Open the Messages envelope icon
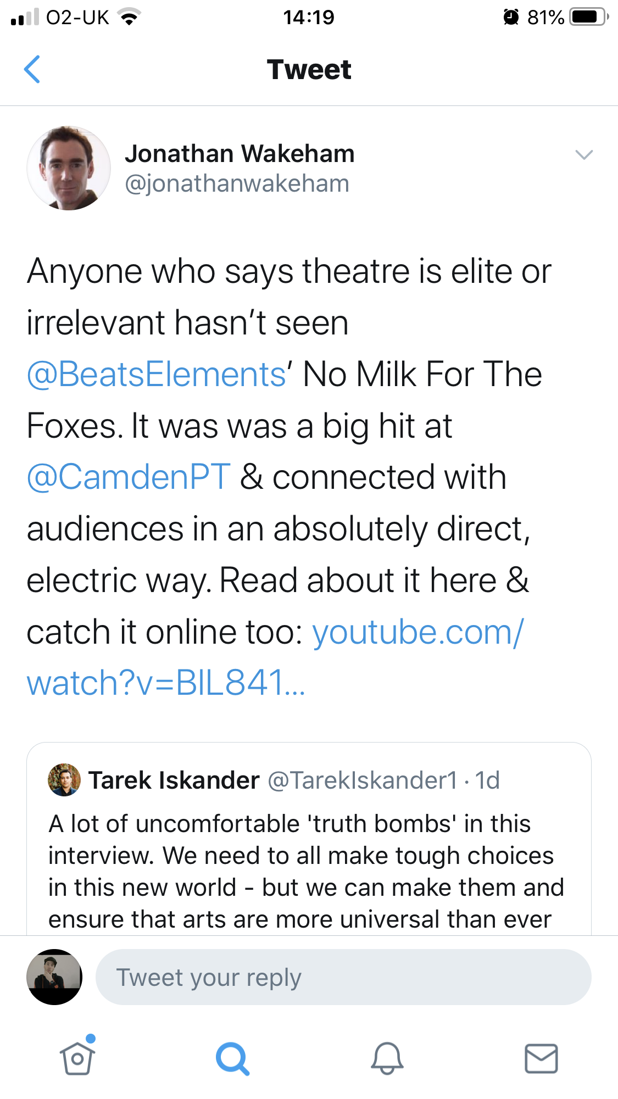Screen dimensions: 618x1099 click(541, 1058)
